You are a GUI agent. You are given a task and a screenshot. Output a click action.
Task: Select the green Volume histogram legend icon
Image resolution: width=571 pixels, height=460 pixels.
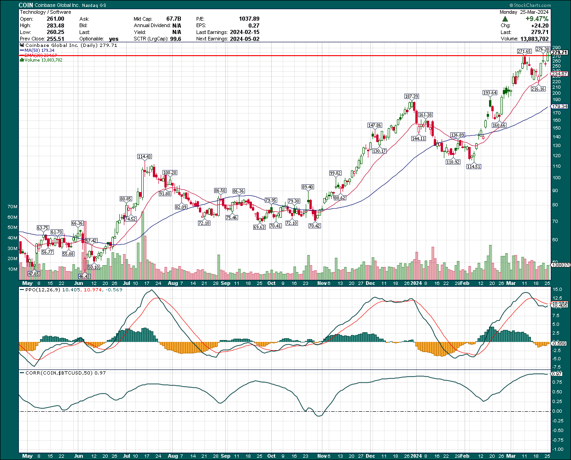tap(23, 60)
